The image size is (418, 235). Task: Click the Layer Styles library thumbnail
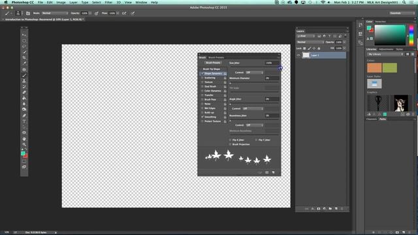(374, 84)
